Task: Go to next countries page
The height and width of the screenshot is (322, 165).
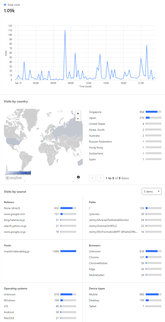Action: point(101,178)
